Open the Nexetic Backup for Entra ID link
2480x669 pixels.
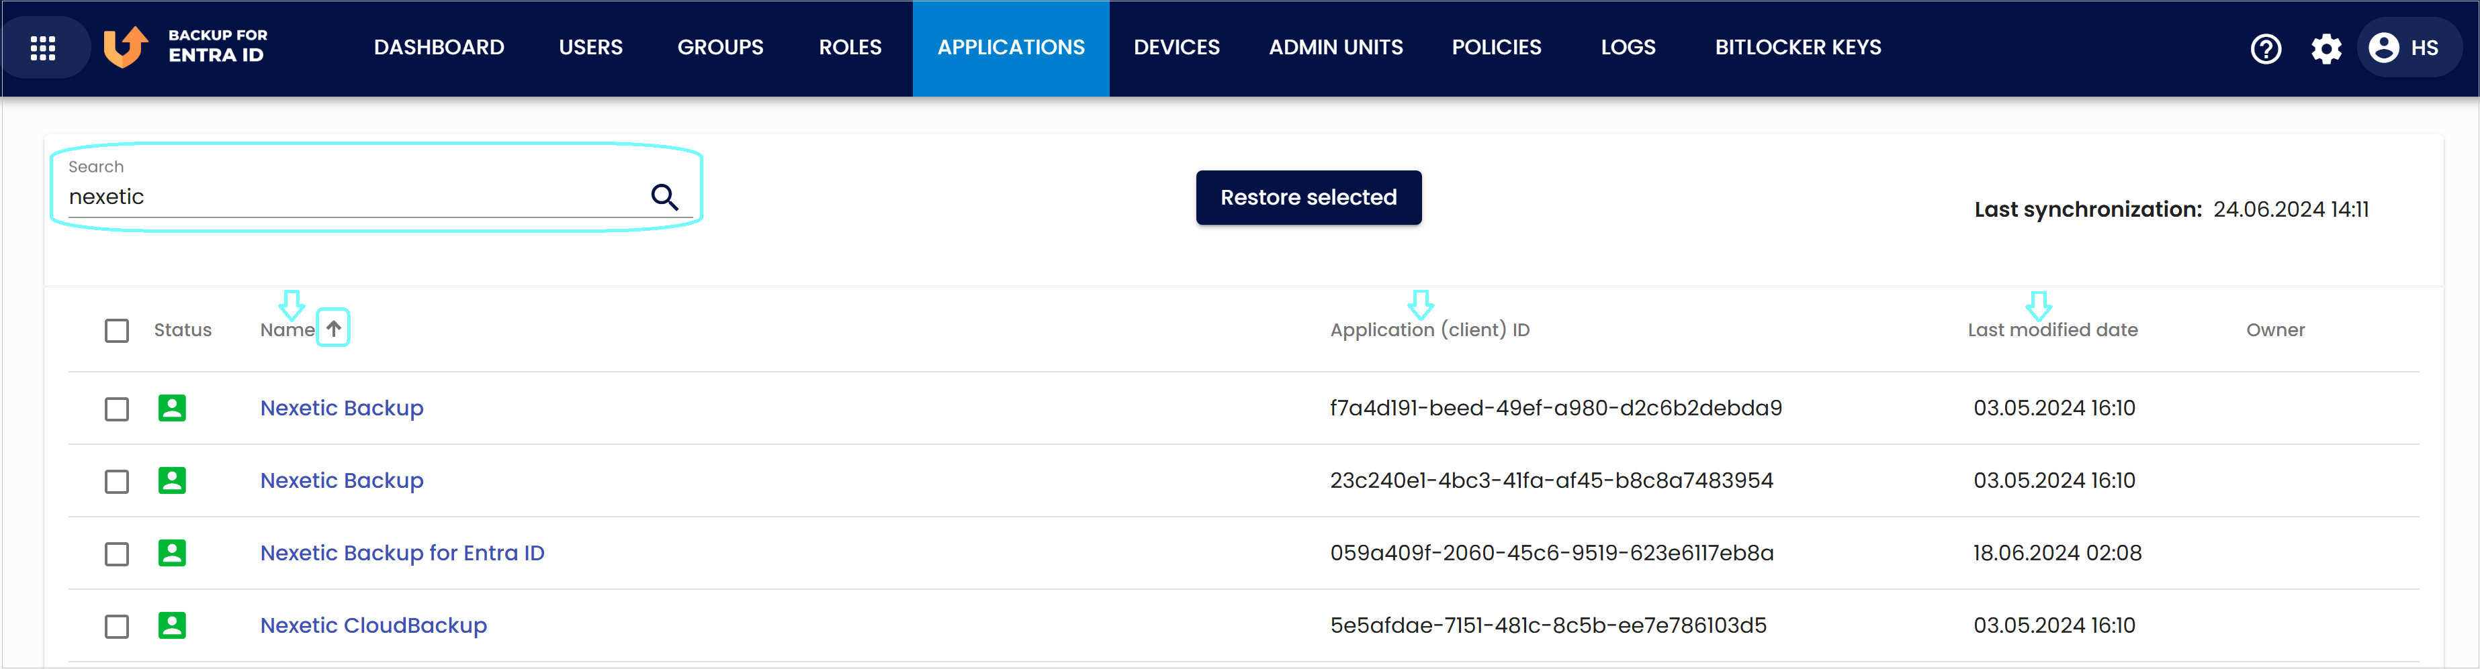[x=402, y=553]
